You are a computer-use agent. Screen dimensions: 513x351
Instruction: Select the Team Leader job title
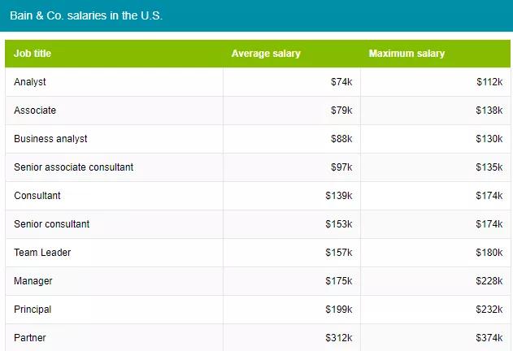tap(42, 253)
